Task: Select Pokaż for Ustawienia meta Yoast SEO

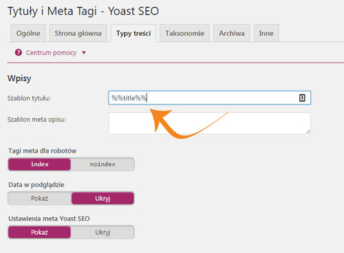Action: point(39,232)
